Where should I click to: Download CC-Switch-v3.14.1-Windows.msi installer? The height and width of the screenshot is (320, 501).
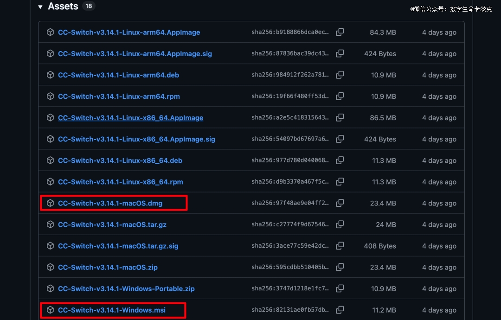(x=111, y=310)
